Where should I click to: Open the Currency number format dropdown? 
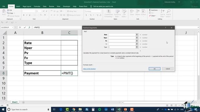(101, 11)
